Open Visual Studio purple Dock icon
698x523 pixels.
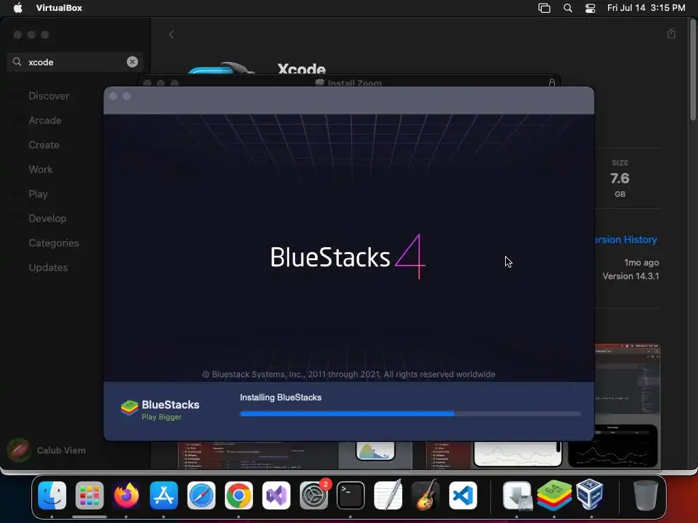tap(276, 495)
